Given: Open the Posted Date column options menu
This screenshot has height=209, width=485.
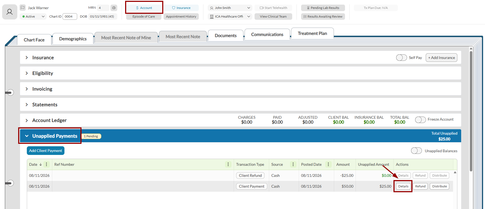Looking at the screenshot, I should 328,164.
